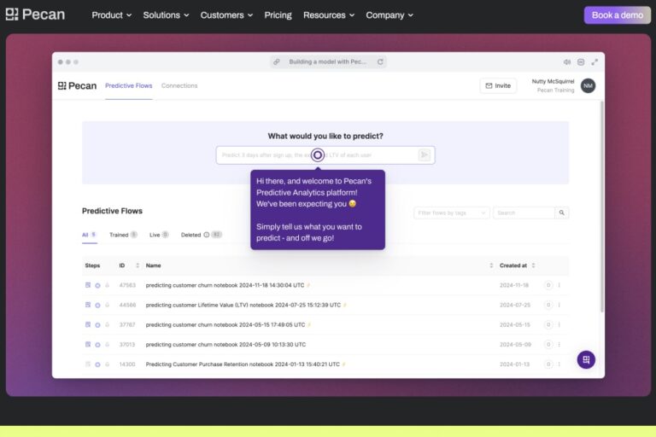The height and width of the screenshot is (437, 656).
Task: Click the link icon beside Building a model
Action: (x=277, y=62)
